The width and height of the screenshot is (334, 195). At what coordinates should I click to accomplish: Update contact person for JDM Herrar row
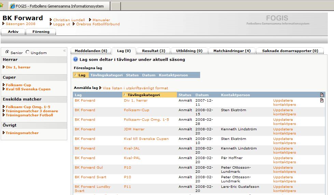pyautogui.click(x=284, y=131)
